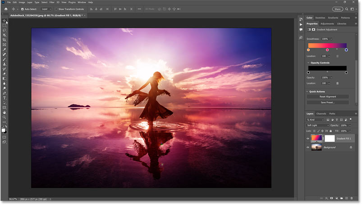Collapse the Opacity Controls section
This screenshot has height=205, width=362.
pyautogui.click(x=308, y=63)
